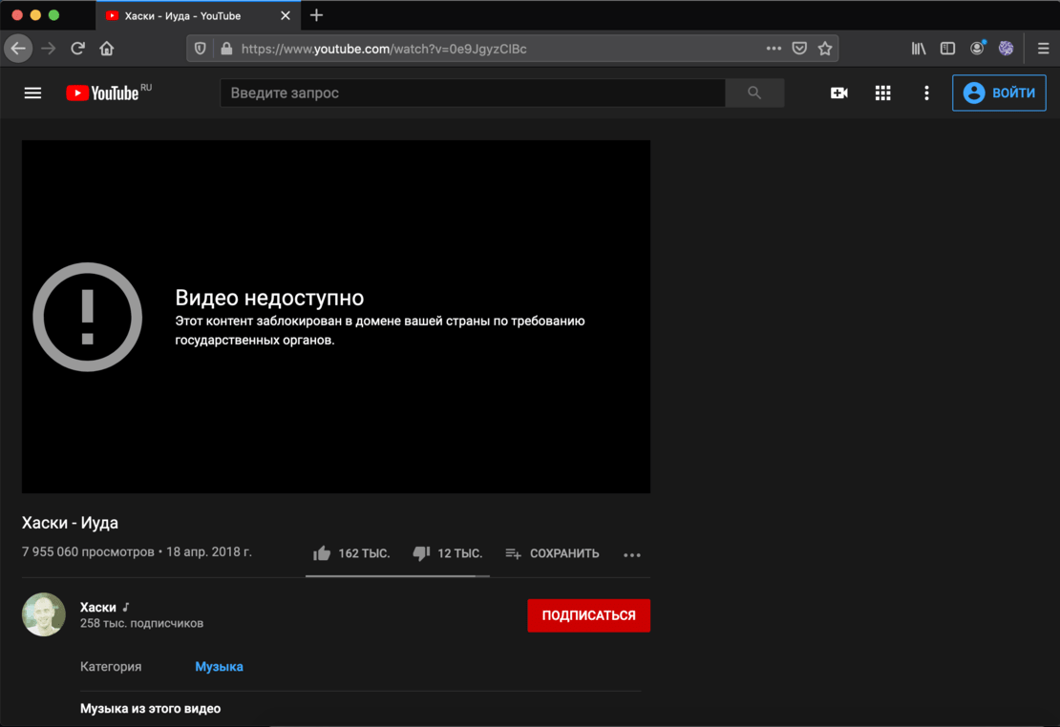Open the Firefox hamburger menu

click(x=1043, y=49)
